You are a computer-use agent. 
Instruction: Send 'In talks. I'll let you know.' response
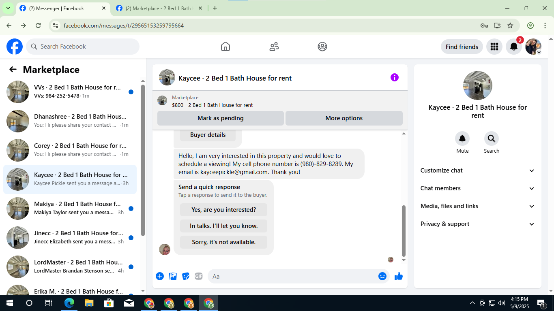tap(223, 226)
